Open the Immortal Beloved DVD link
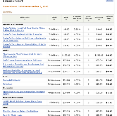117x116 pixels. 12,80
